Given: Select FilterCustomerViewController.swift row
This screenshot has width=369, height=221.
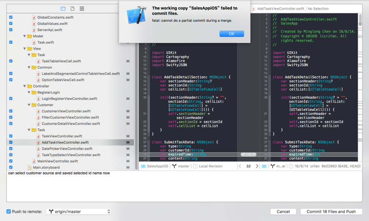Looking at the screenshot, I should (x=71, y=117).
